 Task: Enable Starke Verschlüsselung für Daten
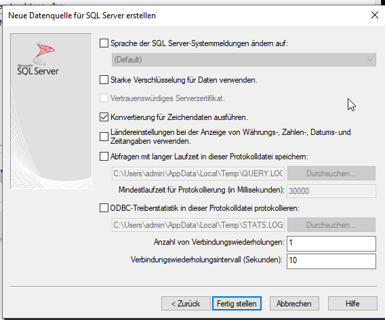click(104, 80)
